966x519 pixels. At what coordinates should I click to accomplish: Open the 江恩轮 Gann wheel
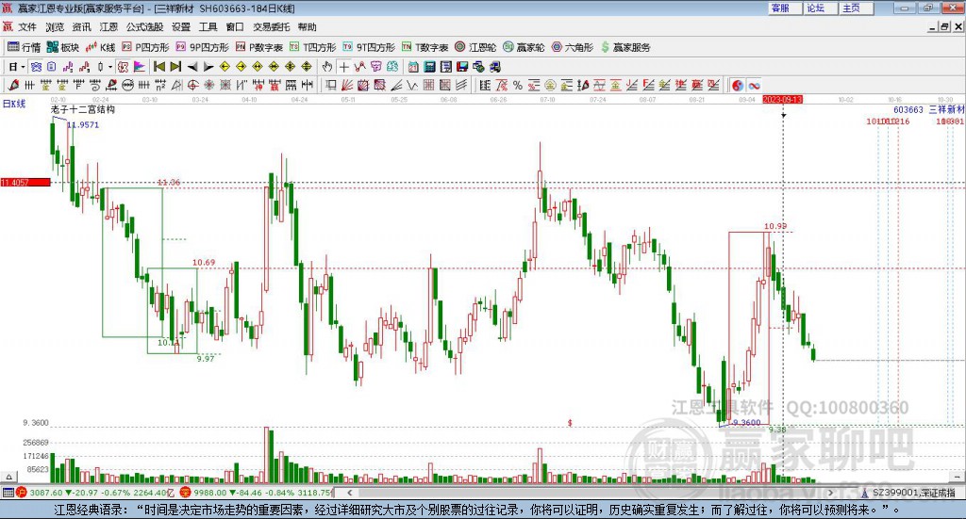click(x=475, y=47)
